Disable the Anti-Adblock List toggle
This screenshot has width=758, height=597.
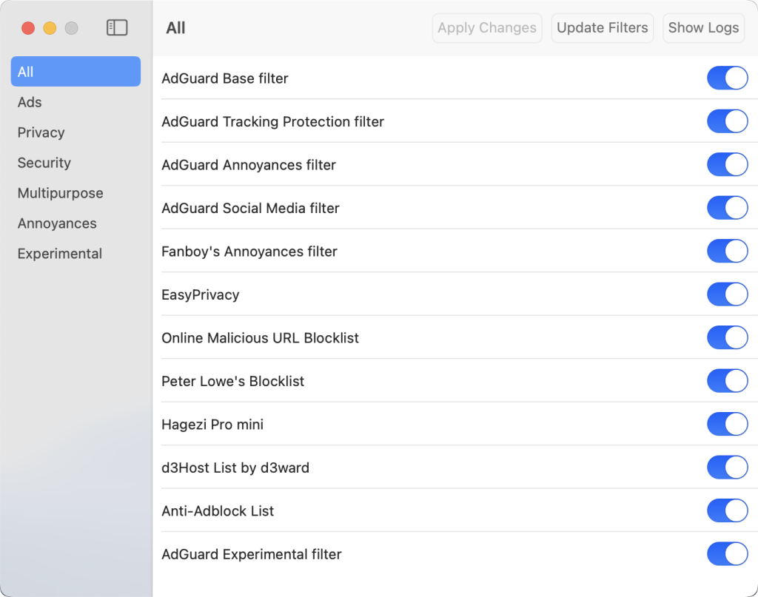pyautogui.click(x=727, y=511)
